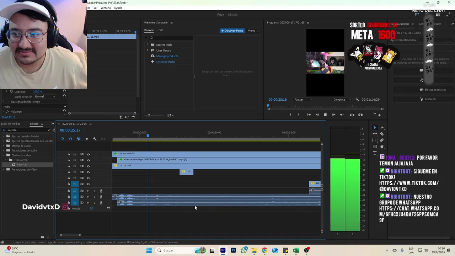Open the Ver menu
This screenshot has height=256, width=455.
[x=96, y=8]
